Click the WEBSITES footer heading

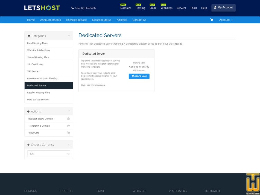(139, 191)
